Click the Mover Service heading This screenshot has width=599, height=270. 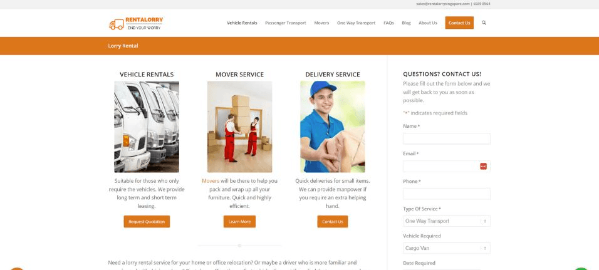pyautogui.click(x=239, y=75)
